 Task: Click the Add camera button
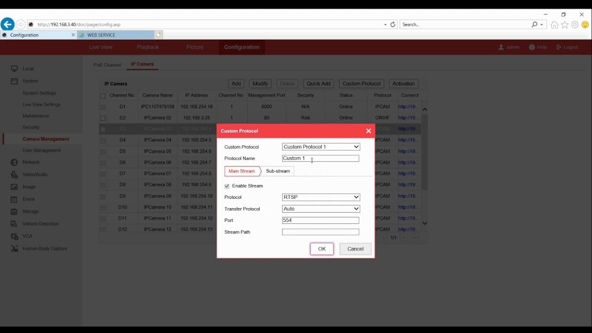[x=236, y=84]
